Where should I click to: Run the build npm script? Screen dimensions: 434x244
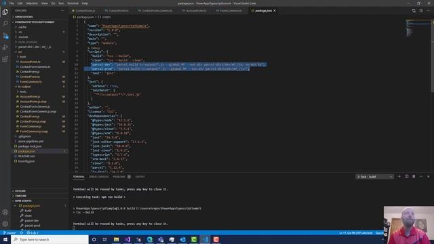tap(28, 211)
